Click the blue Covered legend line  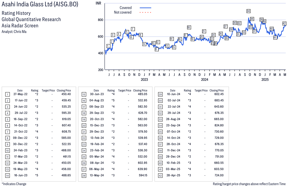tap(145, 8)
